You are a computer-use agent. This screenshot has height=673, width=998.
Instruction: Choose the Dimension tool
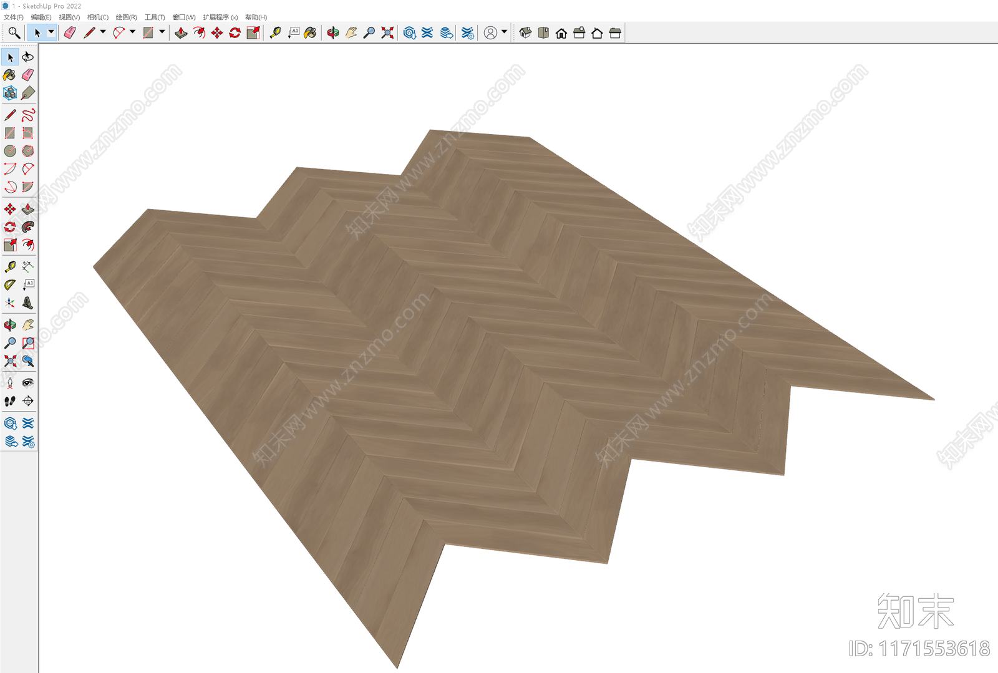pyautogui.click(x=28, y=267)
